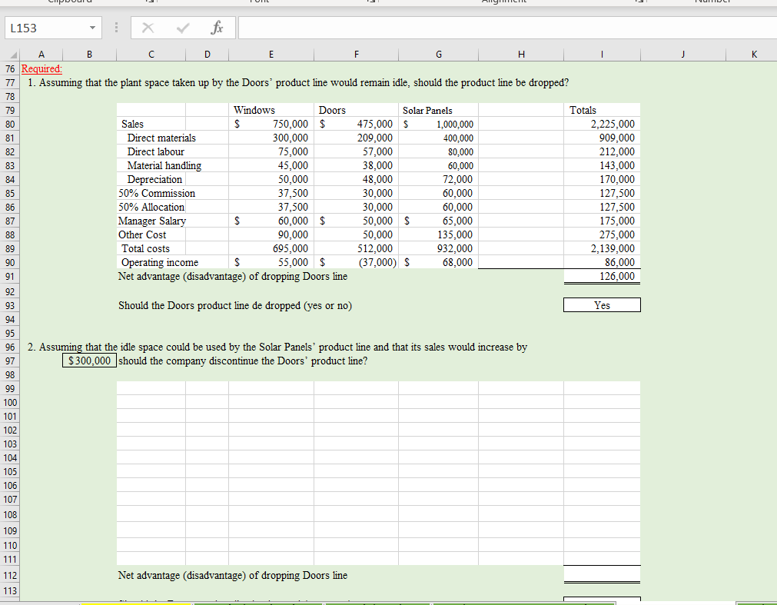The height and width of the screenshot is (605, 777).
Task: Click Totals direct labour 212,000 cell
Action: 602,152
